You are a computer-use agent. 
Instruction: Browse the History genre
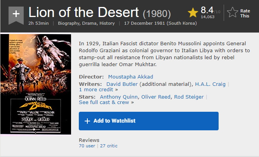pyautogui.click(x=108, y=23)
